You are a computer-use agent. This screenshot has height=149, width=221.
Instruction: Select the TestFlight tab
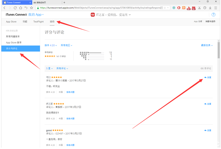coord(38,21)
